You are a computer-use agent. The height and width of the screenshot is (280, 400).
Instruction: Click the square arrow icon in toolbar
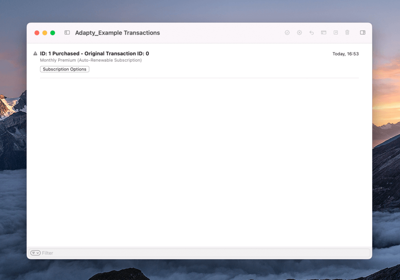point(336,33)
